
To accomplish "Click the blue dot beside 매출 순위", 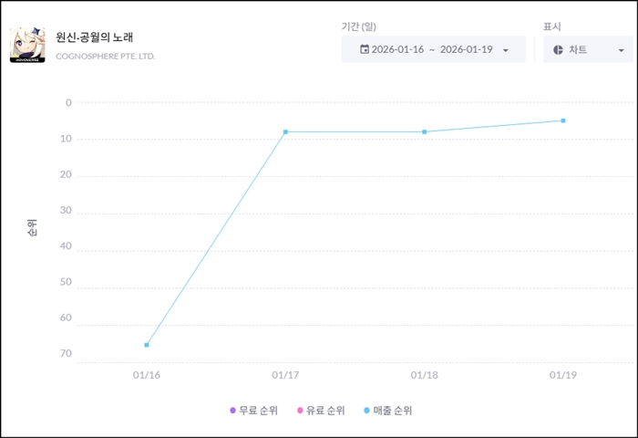I will coord(366,411).
